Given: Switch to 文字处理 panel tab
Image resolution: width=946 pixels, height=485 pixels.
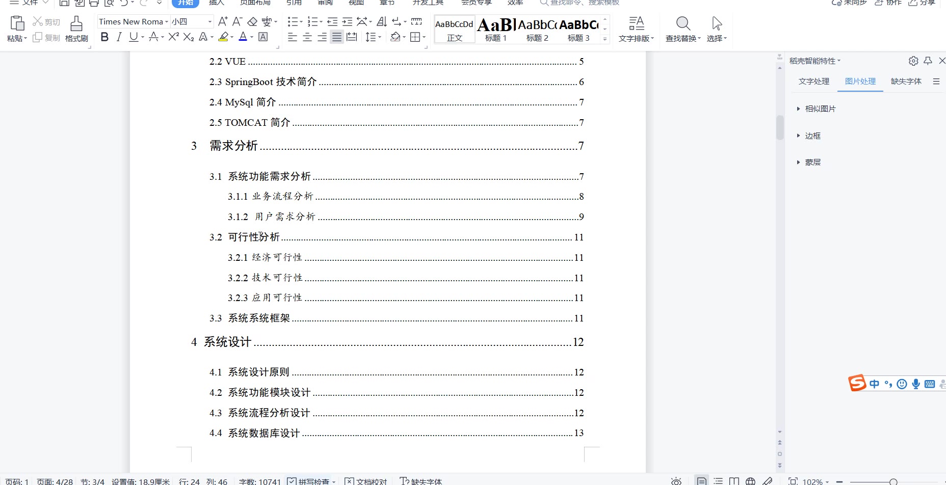Looking at the screenshot, I should pos(814,81).
